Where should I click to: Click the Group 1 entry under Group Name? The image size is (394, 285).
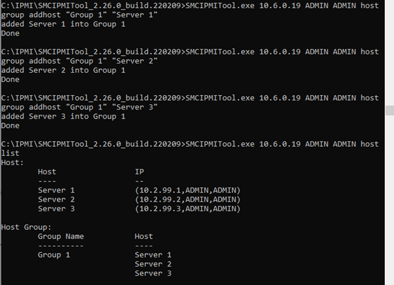click(x=54, y=254)
